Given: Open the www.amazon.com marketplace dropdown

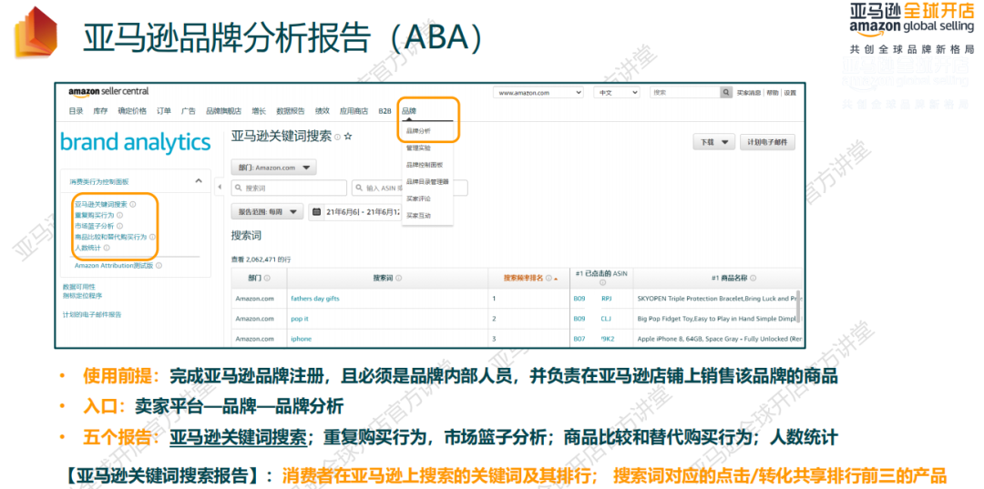Looking at the screenshot, I should tap(538, 92).
